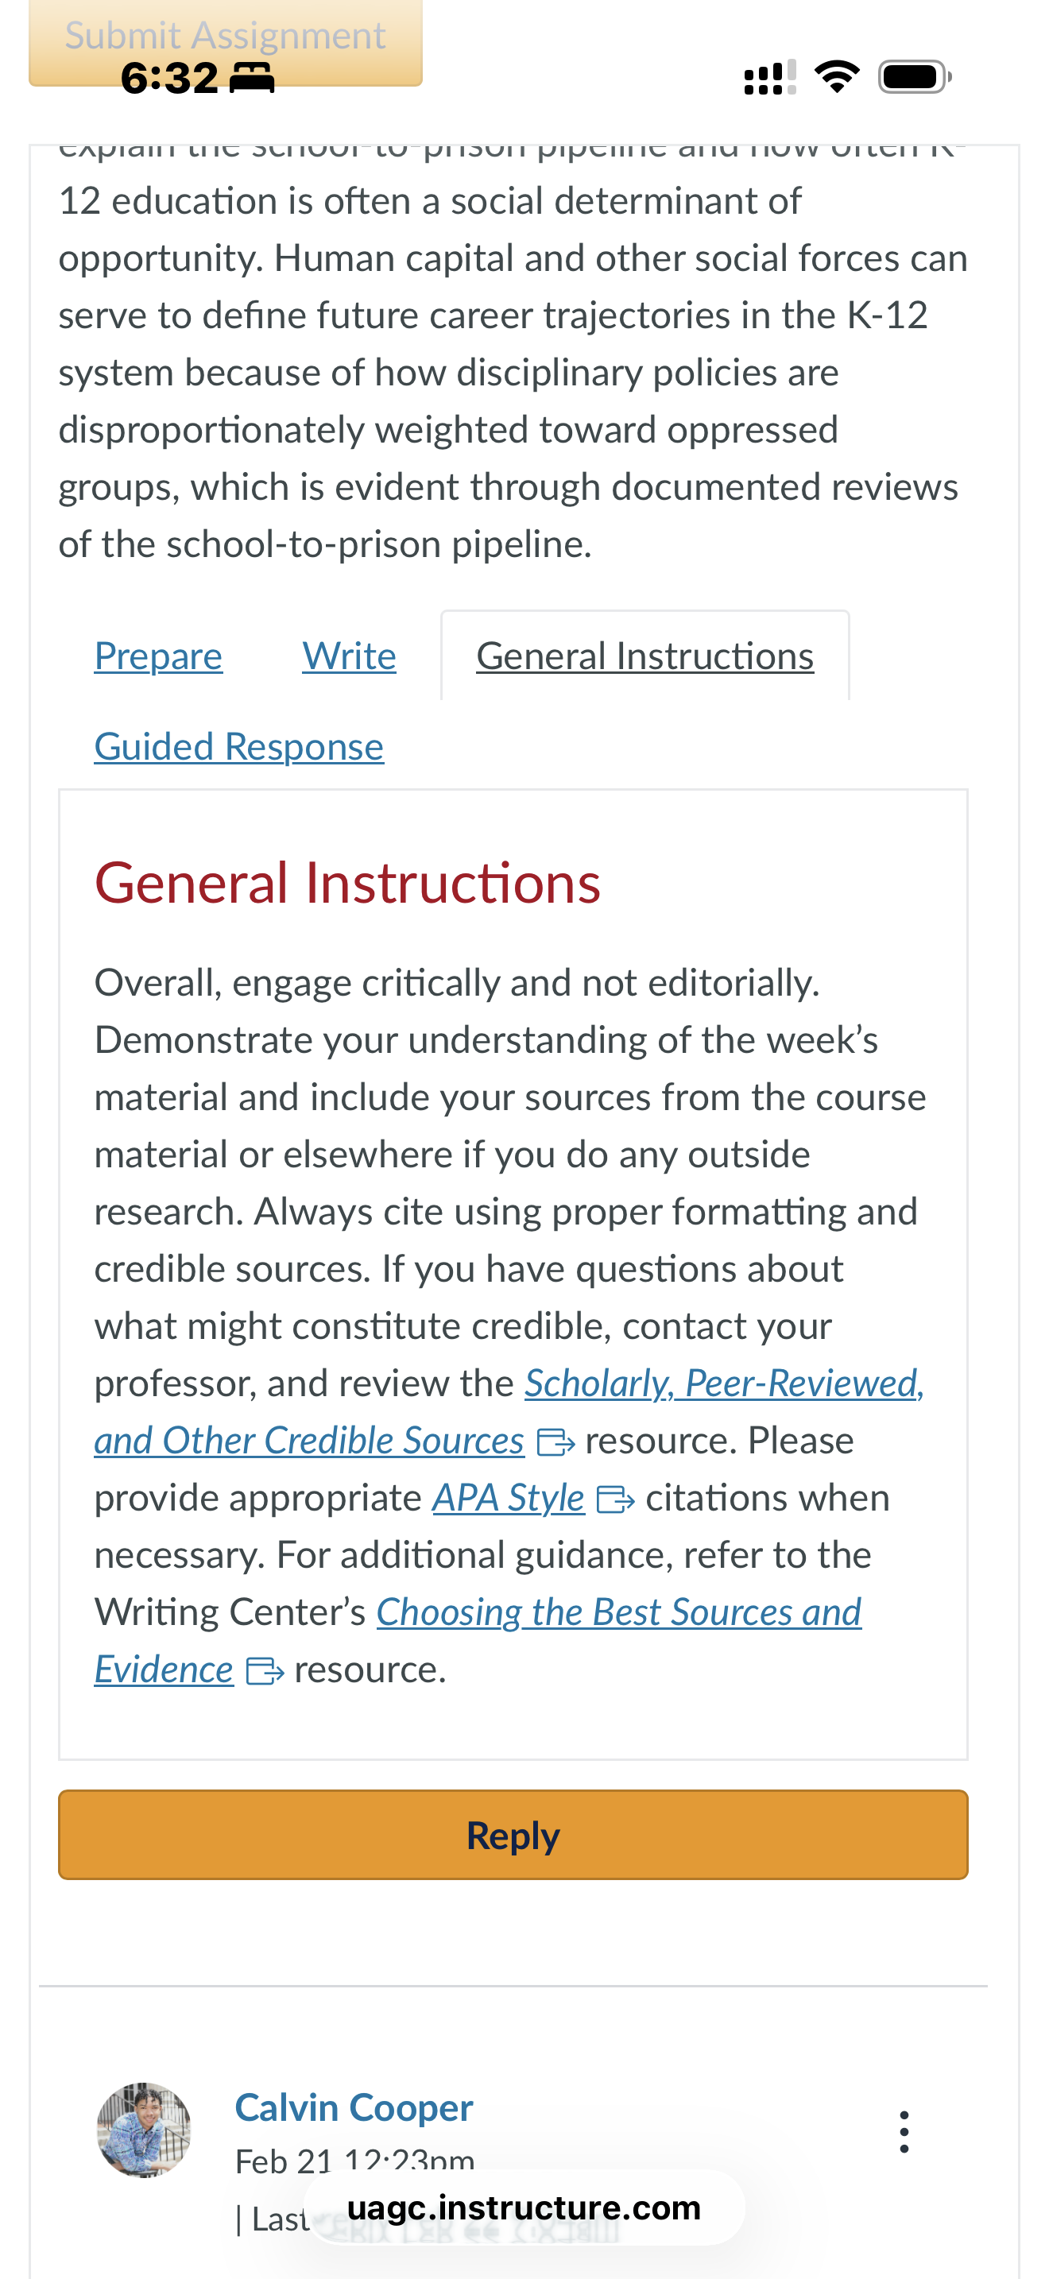This screenshot has width=1049, height=2279.
Task: Tap the Wi-Fi status icon
Action: [837, 77]
